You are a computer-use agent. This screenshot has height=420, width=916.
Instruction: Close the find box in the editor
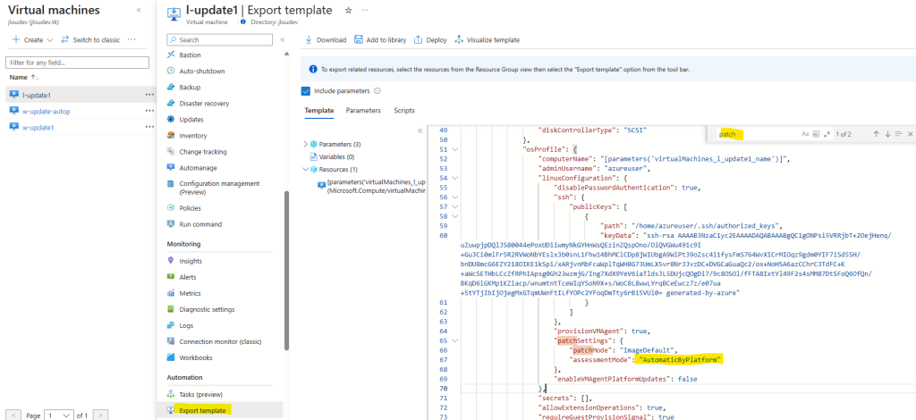(x=910, y=134)
